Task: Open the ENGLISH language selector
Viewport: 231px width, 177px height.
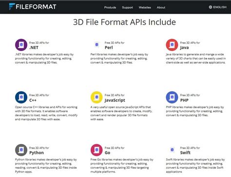Action: pos(220,7)
